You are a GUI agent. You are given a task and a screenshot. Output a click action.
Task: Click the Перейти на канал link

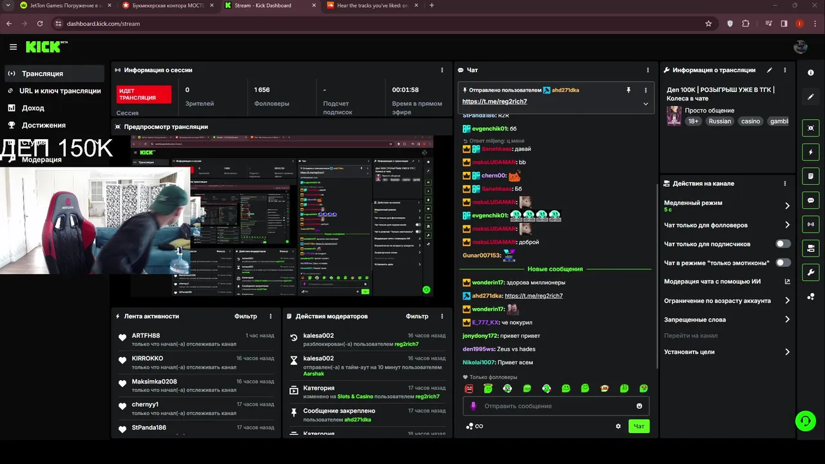click(x=691, y=336)
